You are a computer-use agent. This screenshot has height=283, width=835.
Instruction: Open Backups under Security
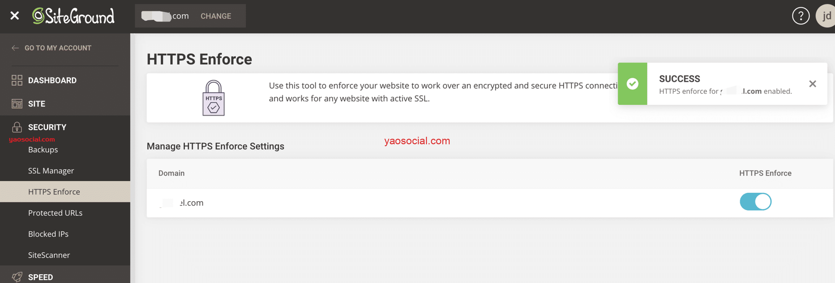click(x=43, y=150)
